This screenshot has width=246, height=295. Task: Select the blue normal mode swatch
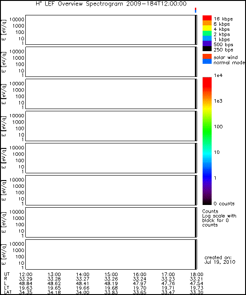click(x=207, y=62)
